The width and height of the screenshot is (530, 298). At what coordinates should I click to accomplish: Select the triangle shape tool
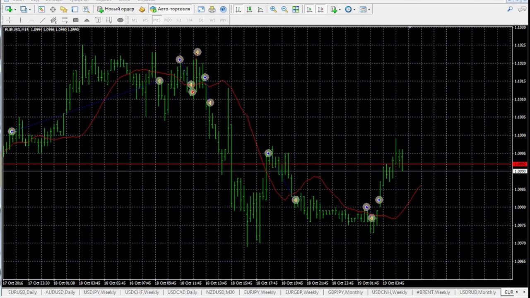[x=87, y=20]
